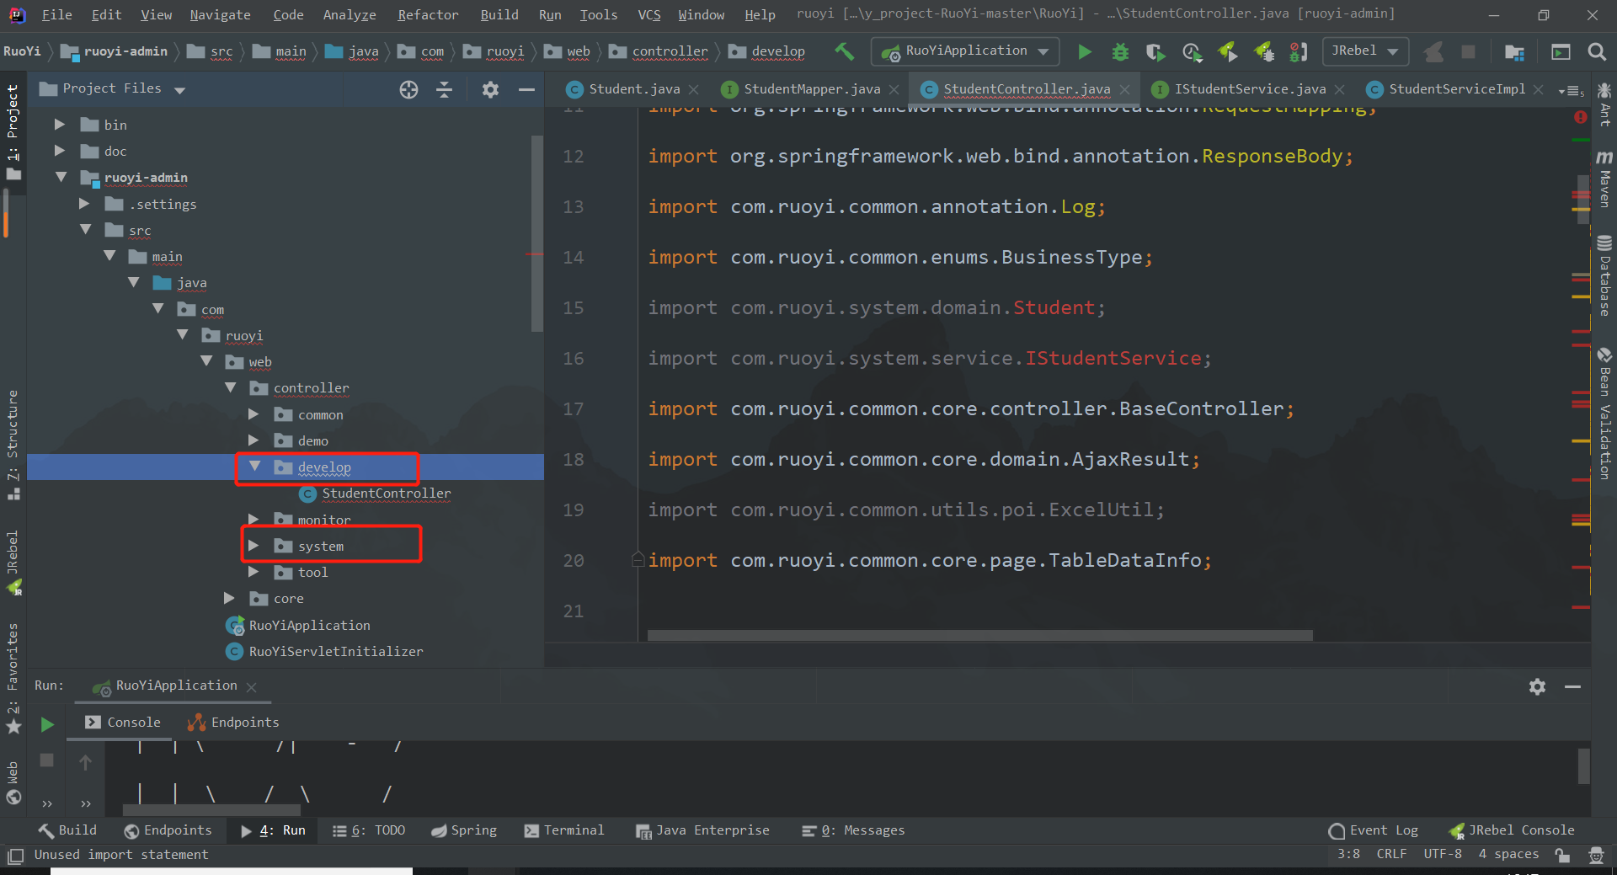Image resolution: width=1617 pixels, height=875 pixels.
Task: Click the CRLF line separator indicator
Action: tap(1391, 854)
